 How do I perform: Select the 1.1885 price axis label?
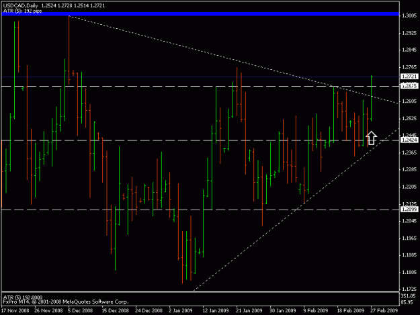(409, 255)
